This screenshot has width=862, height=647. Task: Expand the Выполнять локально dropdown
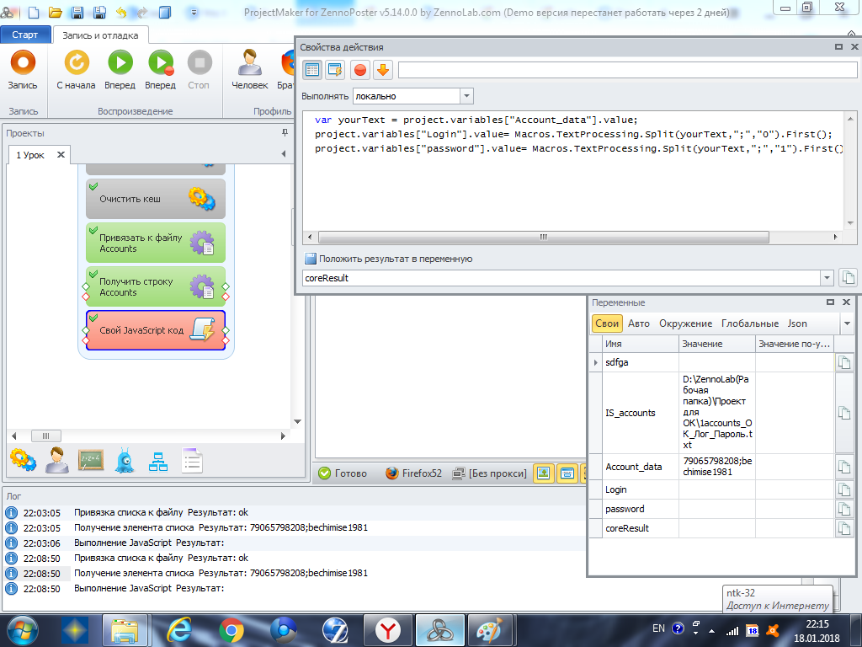(467, 96)
